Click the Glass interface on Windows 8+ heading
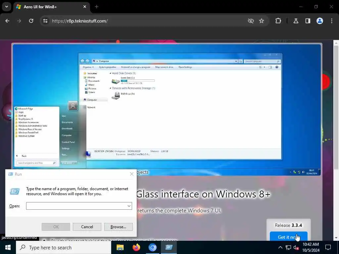 click(204, 194)
